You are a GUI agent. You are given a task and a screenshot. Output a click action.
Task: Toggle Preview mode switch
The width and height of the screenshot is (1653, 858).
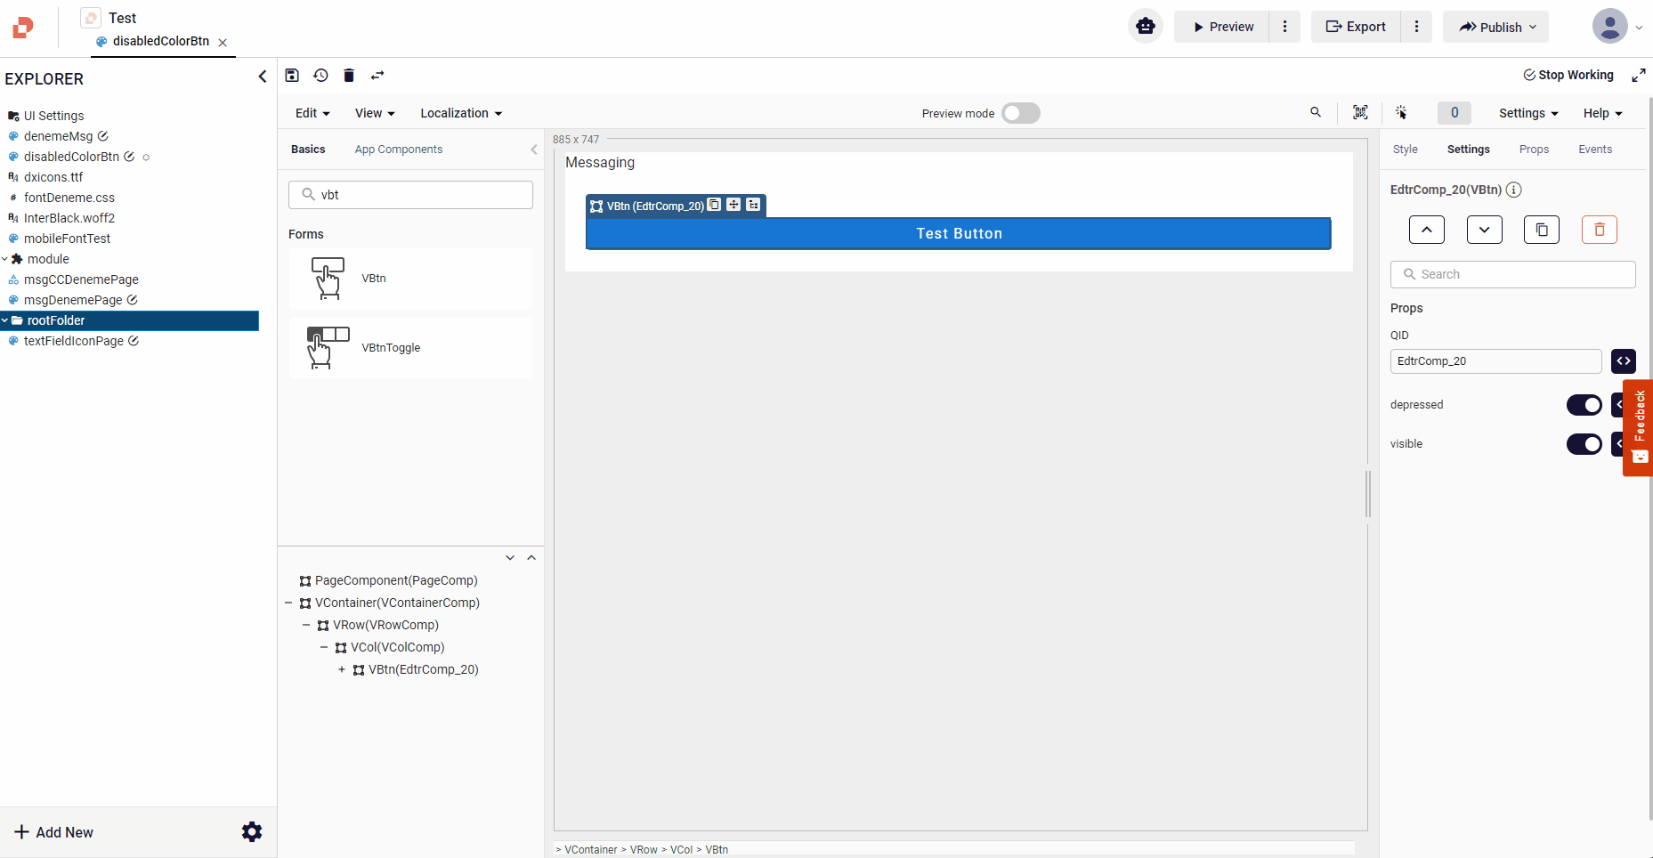point(1020,113)
